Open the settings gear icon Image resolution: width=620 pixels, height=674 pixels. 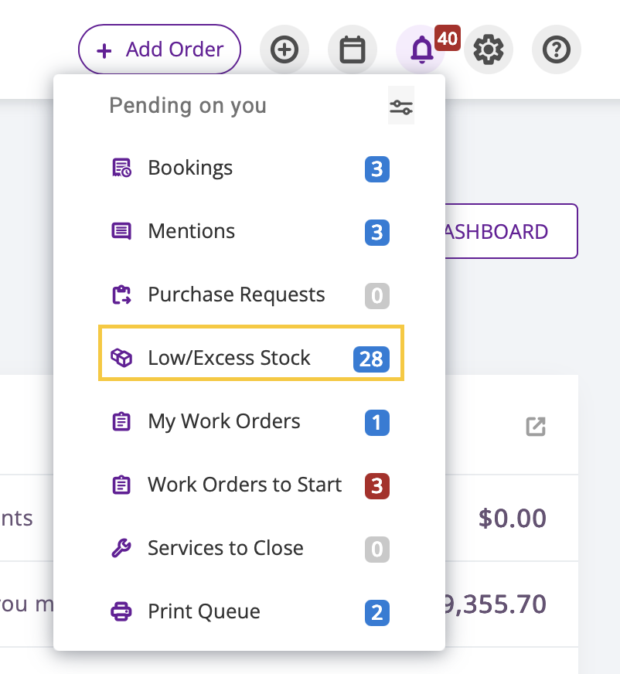489,49
